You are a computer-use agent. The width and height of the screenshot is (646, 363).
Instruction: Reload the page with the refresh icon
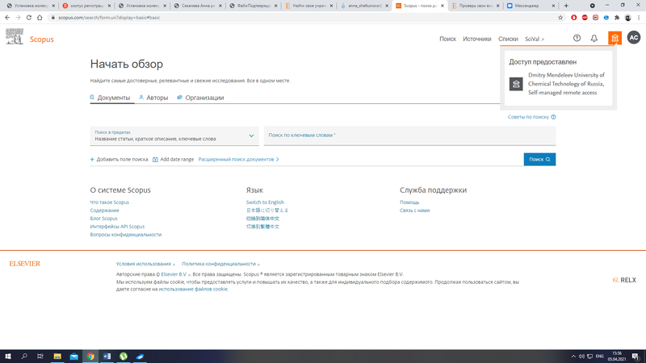[30, 16]
